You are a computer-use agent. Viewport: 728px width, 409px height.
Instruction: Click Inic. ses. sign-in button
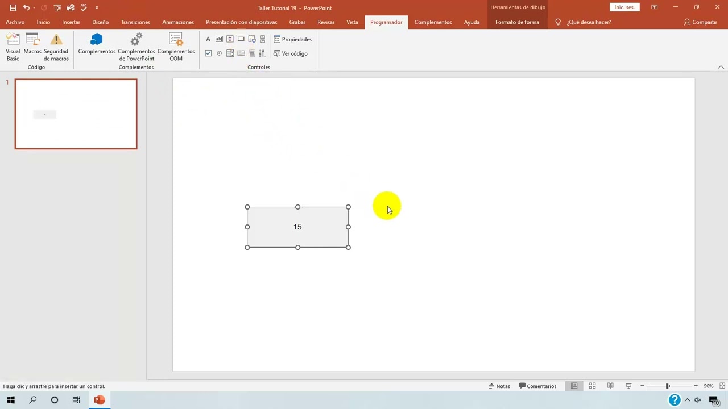point(624,7)
